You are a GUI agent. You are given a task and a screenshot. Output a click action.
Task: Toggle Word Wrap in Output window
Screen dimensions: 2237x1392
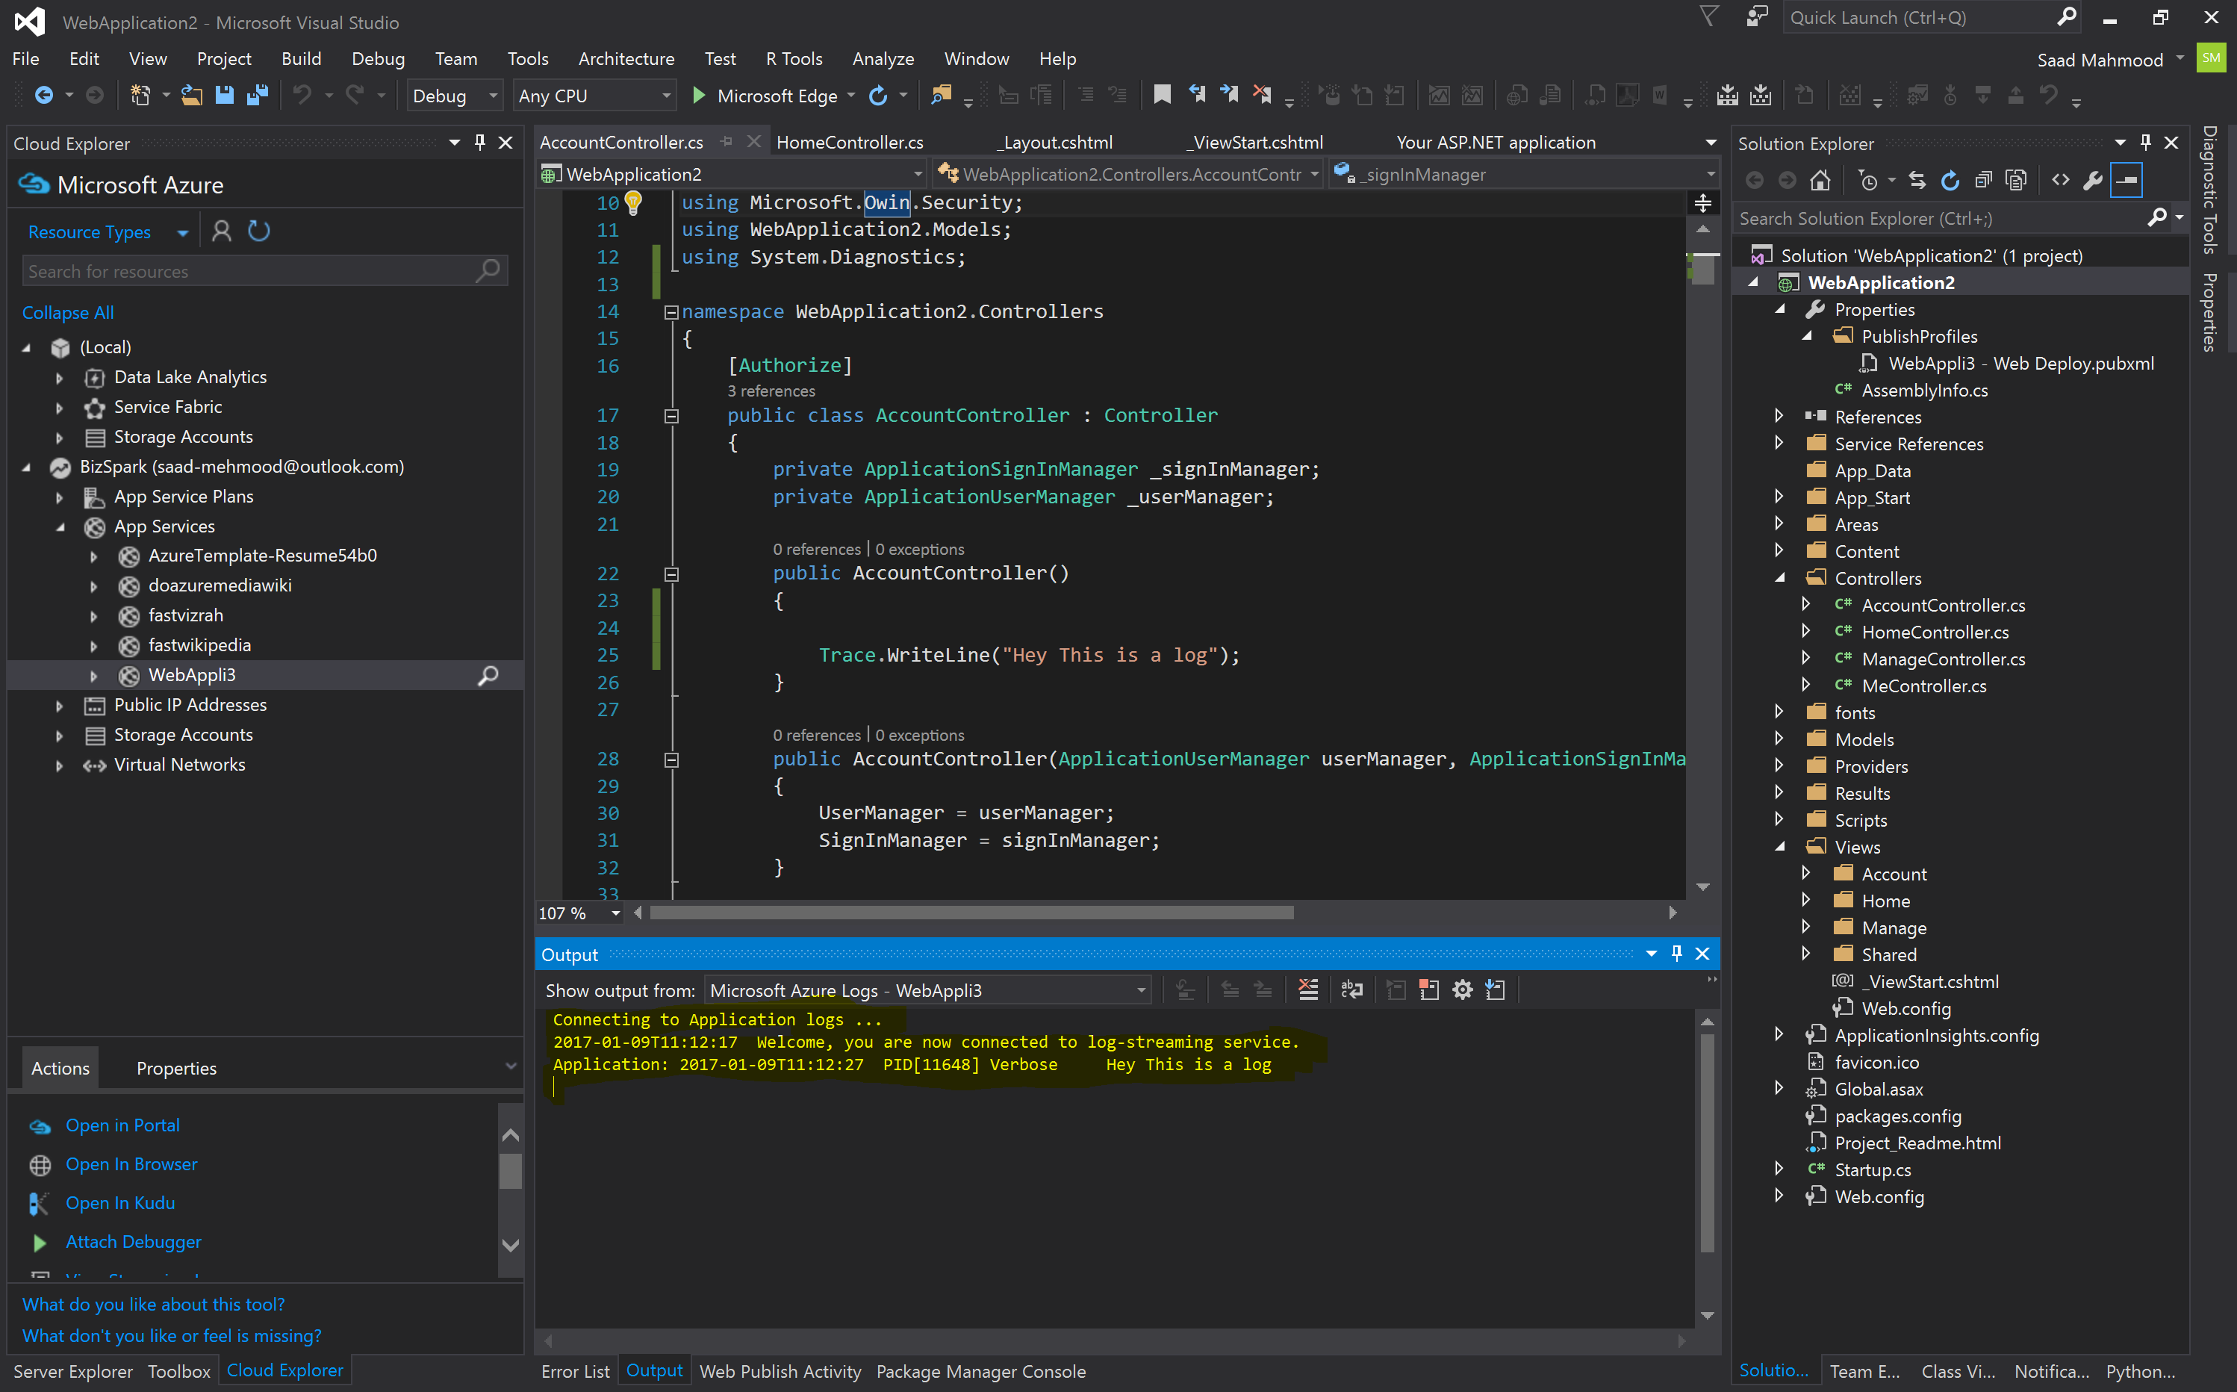(x=1351, y=989)
